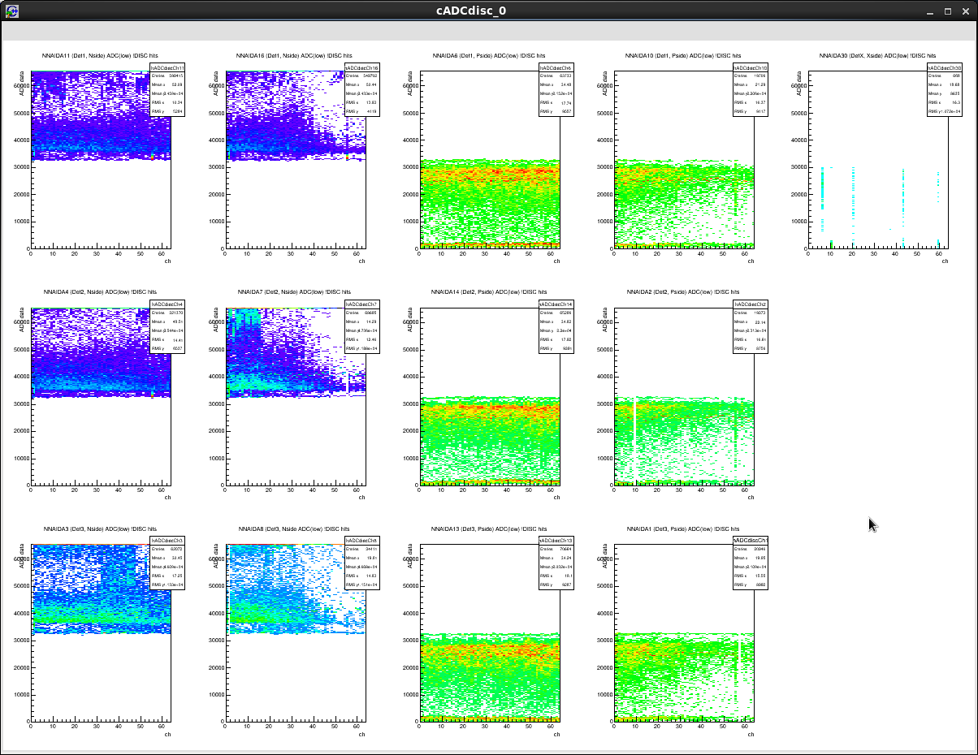Click the hADCdiscCh1 statistics box
978x755 pixels.
(751, 563)
